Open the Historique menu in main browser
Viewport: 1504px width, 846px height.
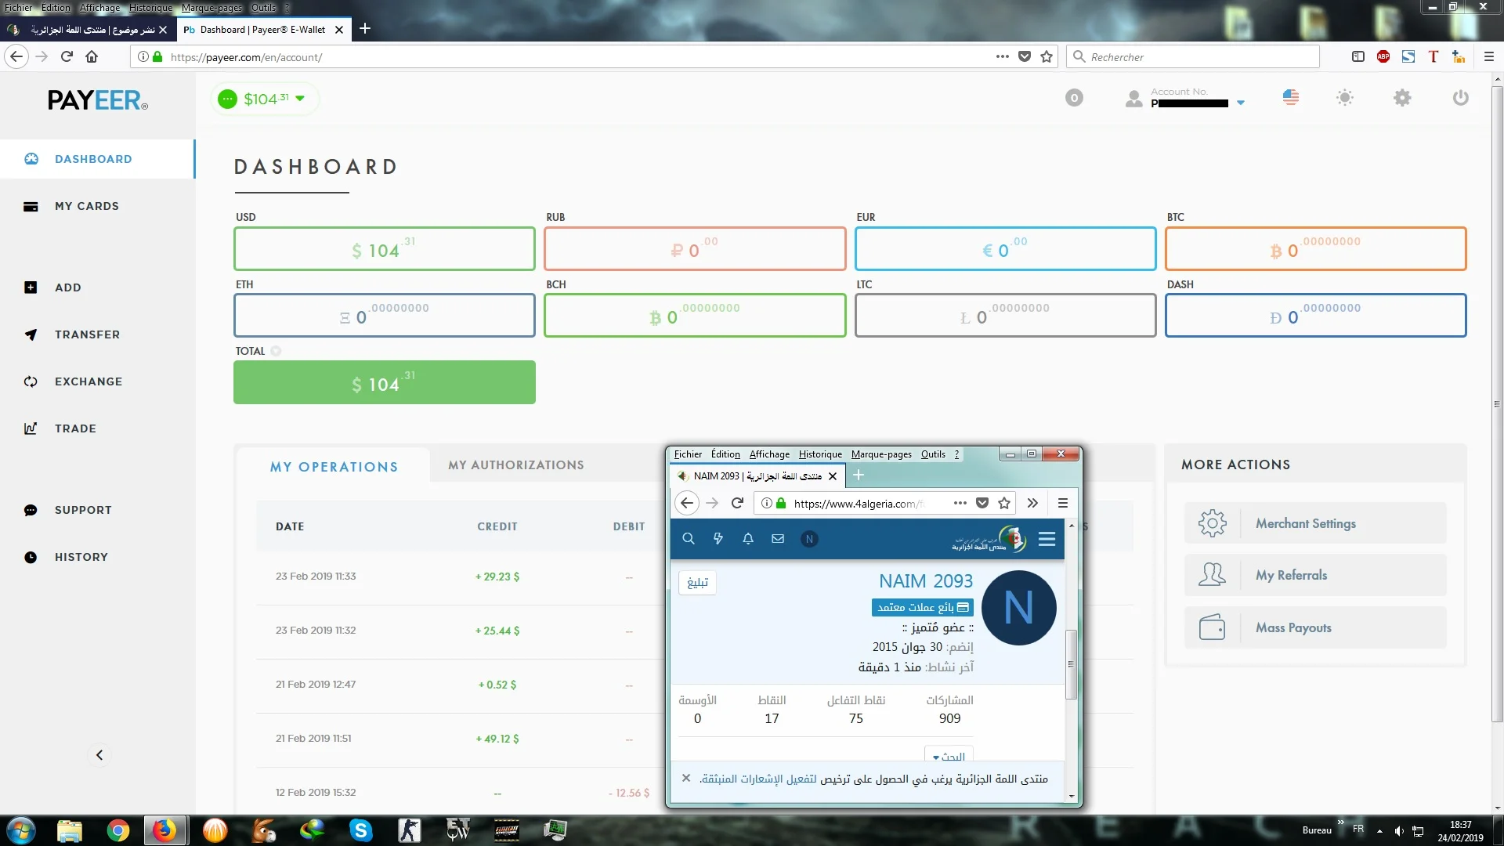point(150,8)
